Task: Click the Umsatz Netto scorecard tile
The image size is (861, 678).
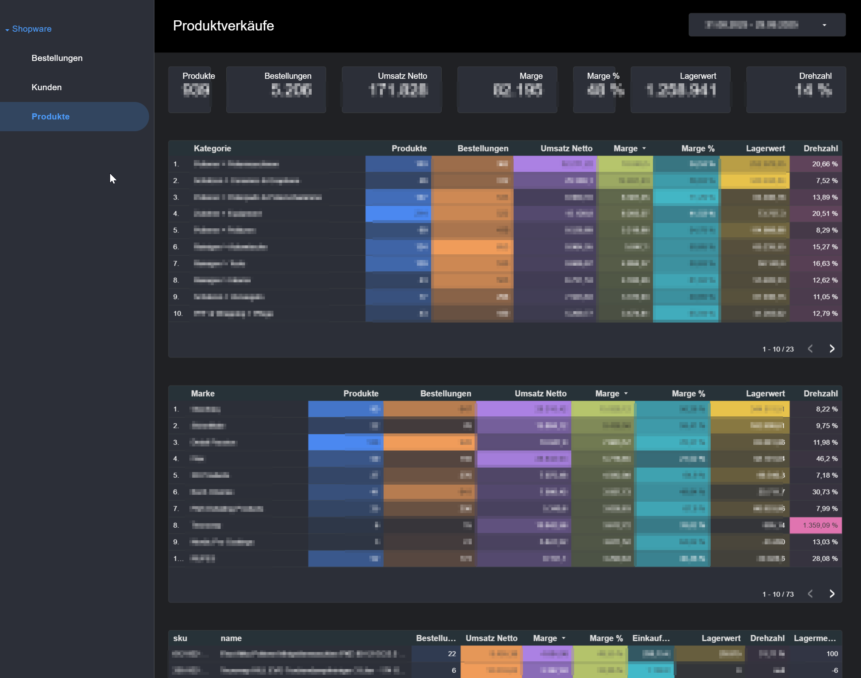Action: (392, 90)
